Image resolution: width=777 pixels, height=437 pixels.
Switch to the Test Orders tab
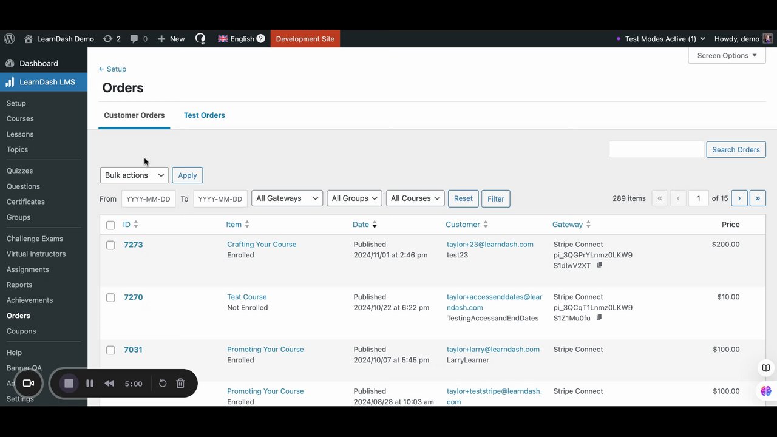tap(205, 115)
